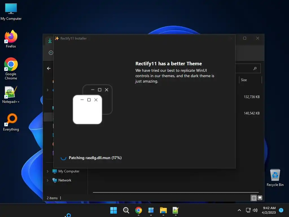Select My Computer in navigation pane
289x217 pixels.
66,171
